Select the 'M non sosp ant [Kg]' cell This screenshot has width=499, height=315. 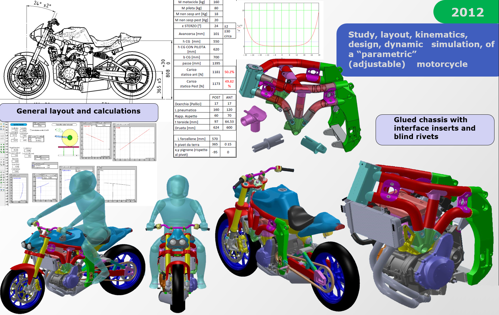click(191, 14)
